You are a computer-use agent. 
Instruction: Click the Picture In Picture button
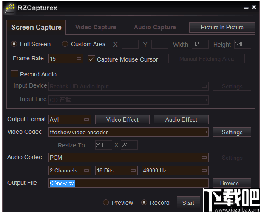pos(222,27)
